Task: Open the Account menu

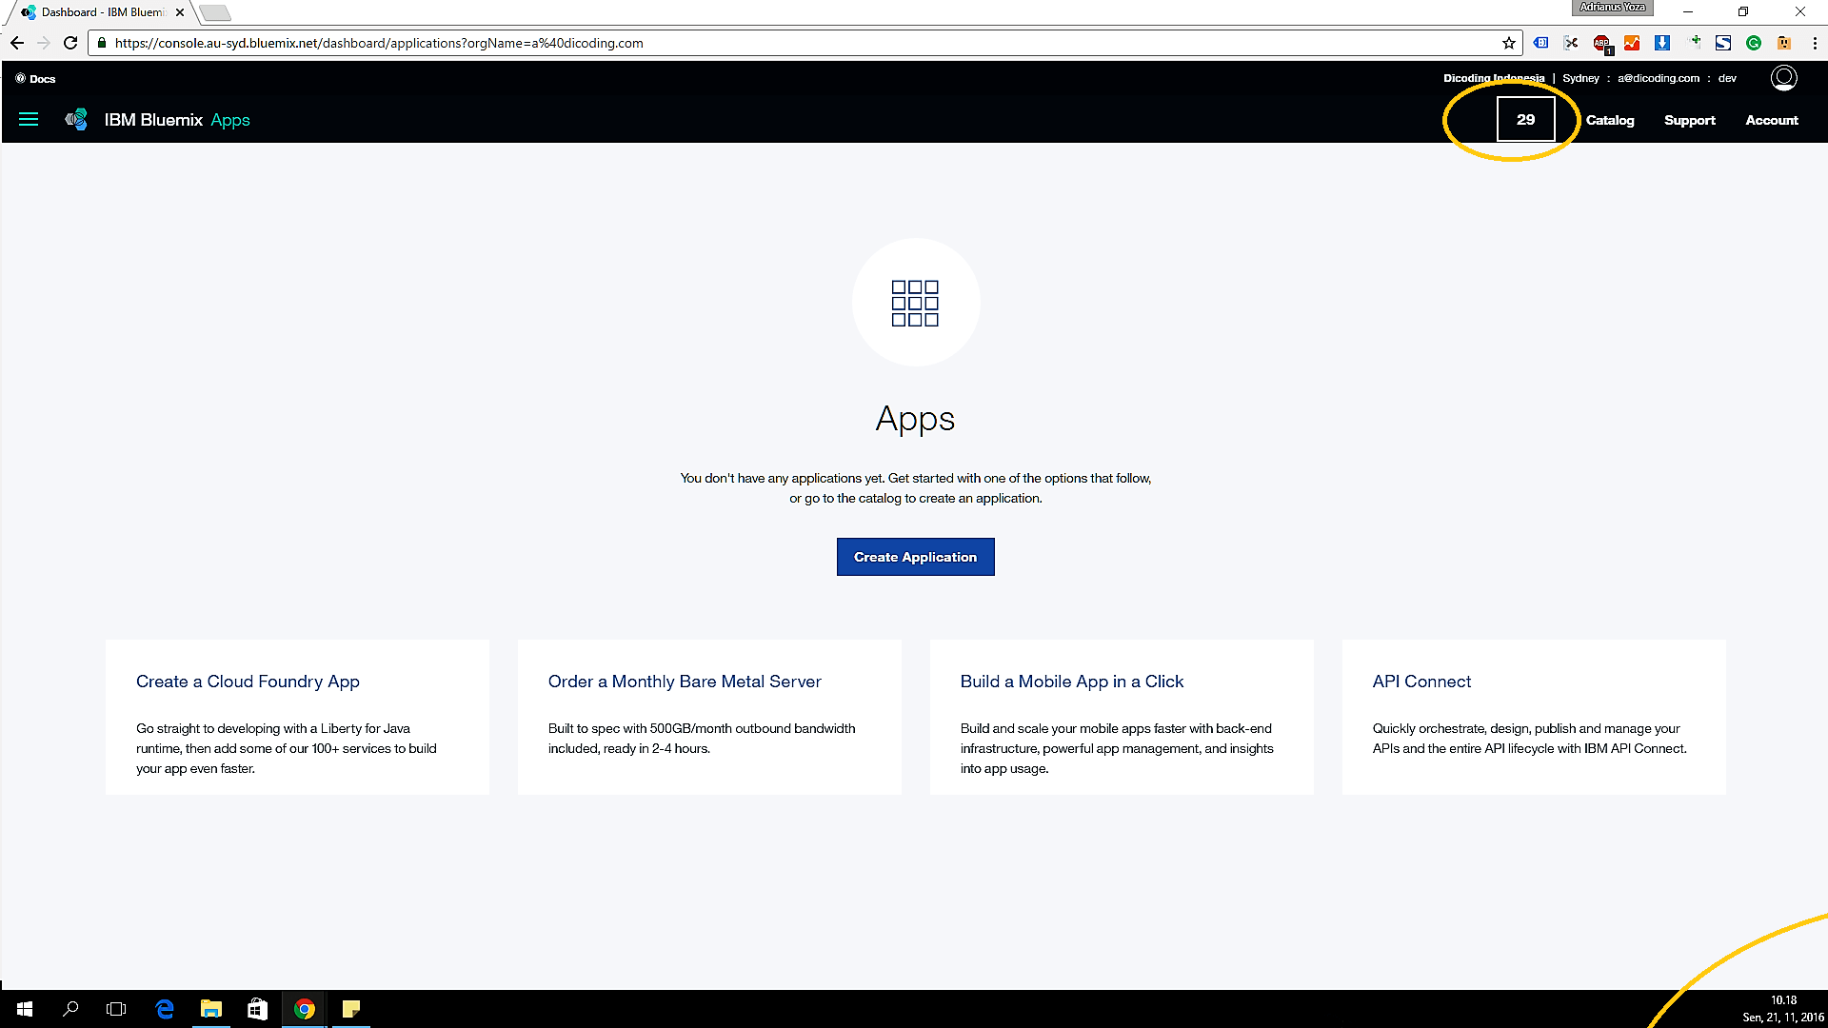Action: pos(1771,120)
